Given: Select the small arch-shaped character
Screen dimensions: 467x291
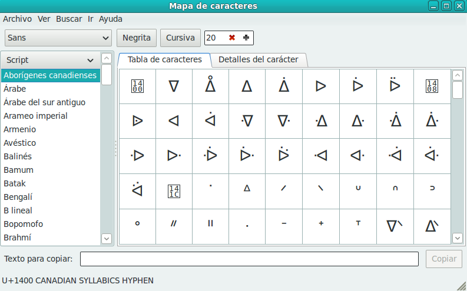Looking at the screenshot, I should click(395, 191).
